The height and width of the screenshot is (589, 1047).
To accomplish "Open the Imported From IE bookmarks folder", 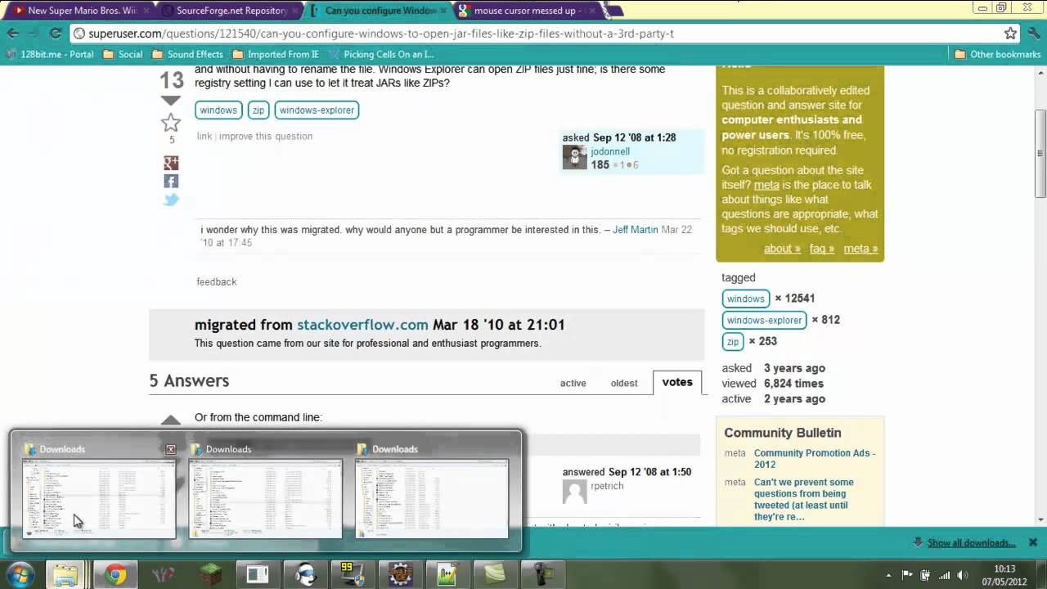I will 276,55.
